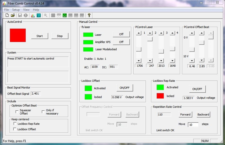The image size is (225, 145).
Task: Open the colorful spectrum histogram icon
Action: (33, 15)
